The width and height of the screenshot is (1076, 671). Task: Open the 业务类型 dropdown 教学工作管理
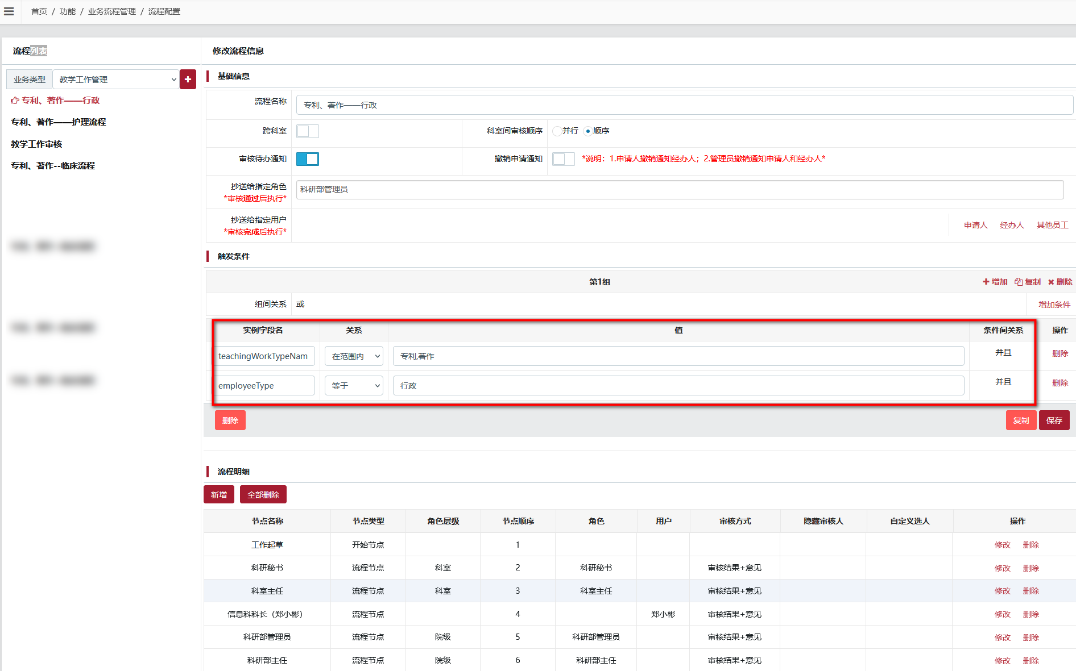coord(116,80)
